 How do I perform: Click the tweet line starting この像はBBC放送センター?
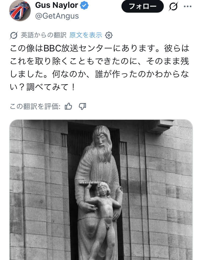[x=100, y=48]
